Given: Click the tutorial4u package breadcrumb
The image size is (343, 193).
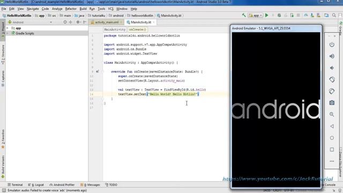Looking at the screenshot, I should click(96, 16).
